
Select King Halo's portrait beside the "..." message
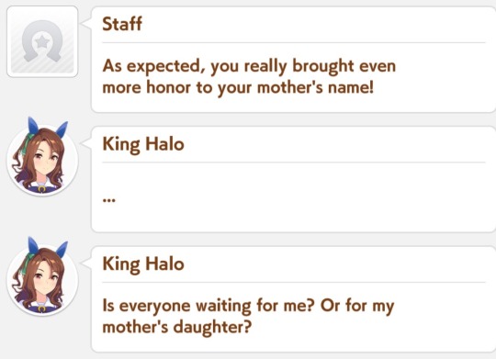42,159
